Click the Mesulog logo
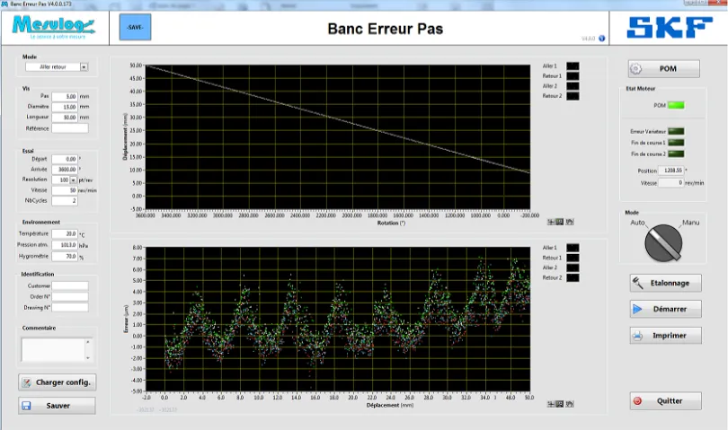 click(x=54, y=27)
